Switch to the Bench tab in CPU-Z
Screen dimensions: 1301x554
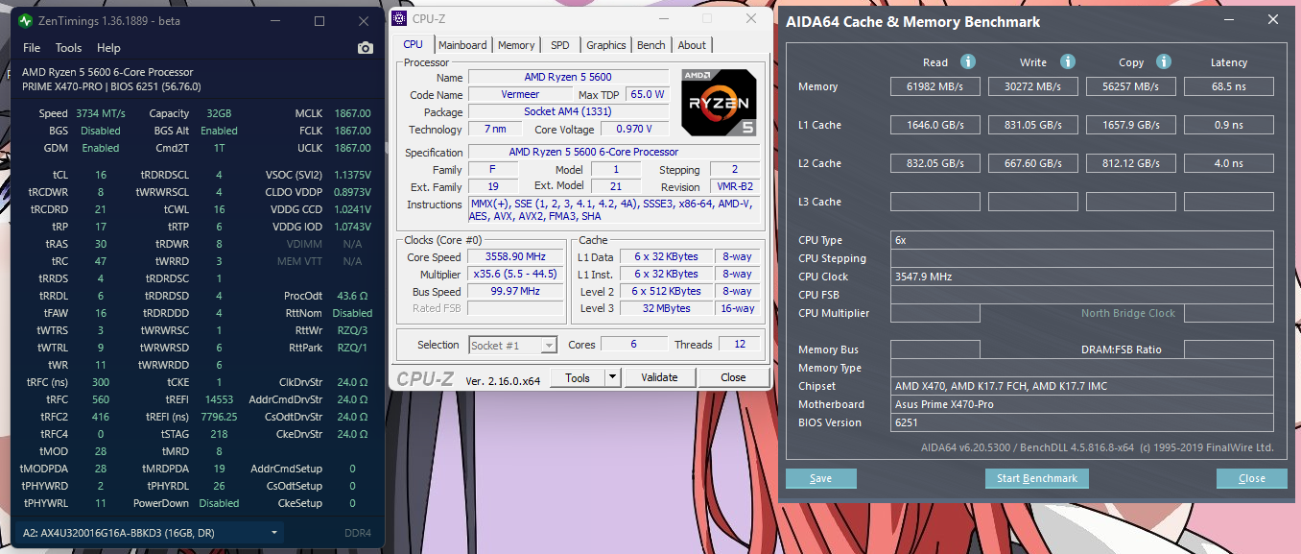(x=651, y=45)
